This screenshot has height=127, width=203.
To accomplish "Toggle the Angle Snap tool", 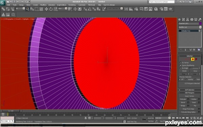I will 90,9.
